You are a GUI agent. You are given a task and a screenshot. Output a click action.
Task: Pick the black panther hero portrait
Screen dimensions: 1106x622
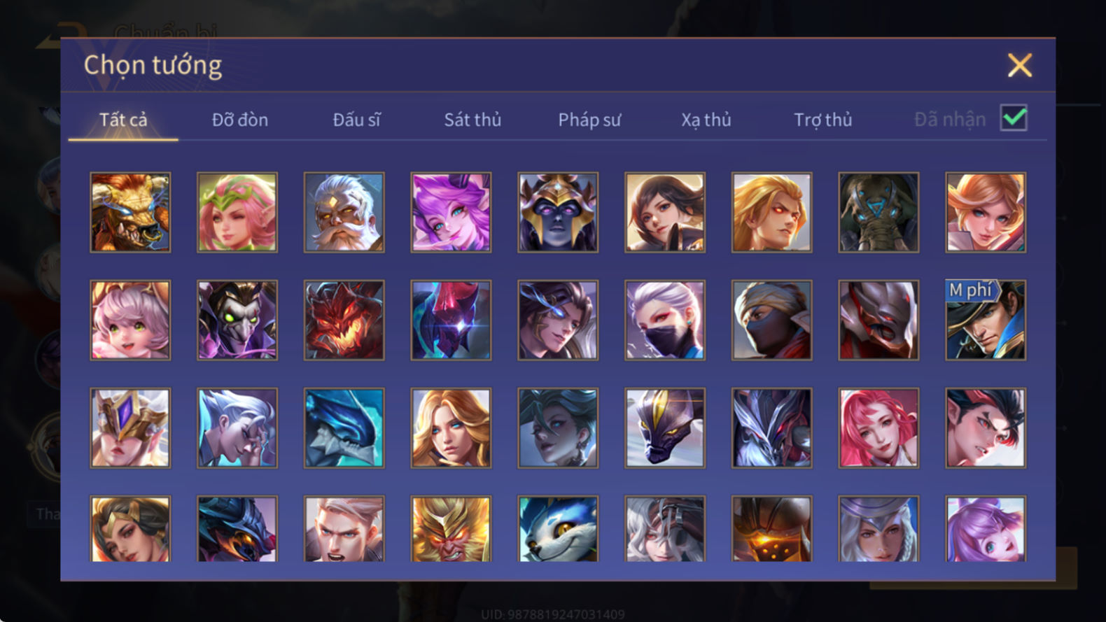pos(665,428)
